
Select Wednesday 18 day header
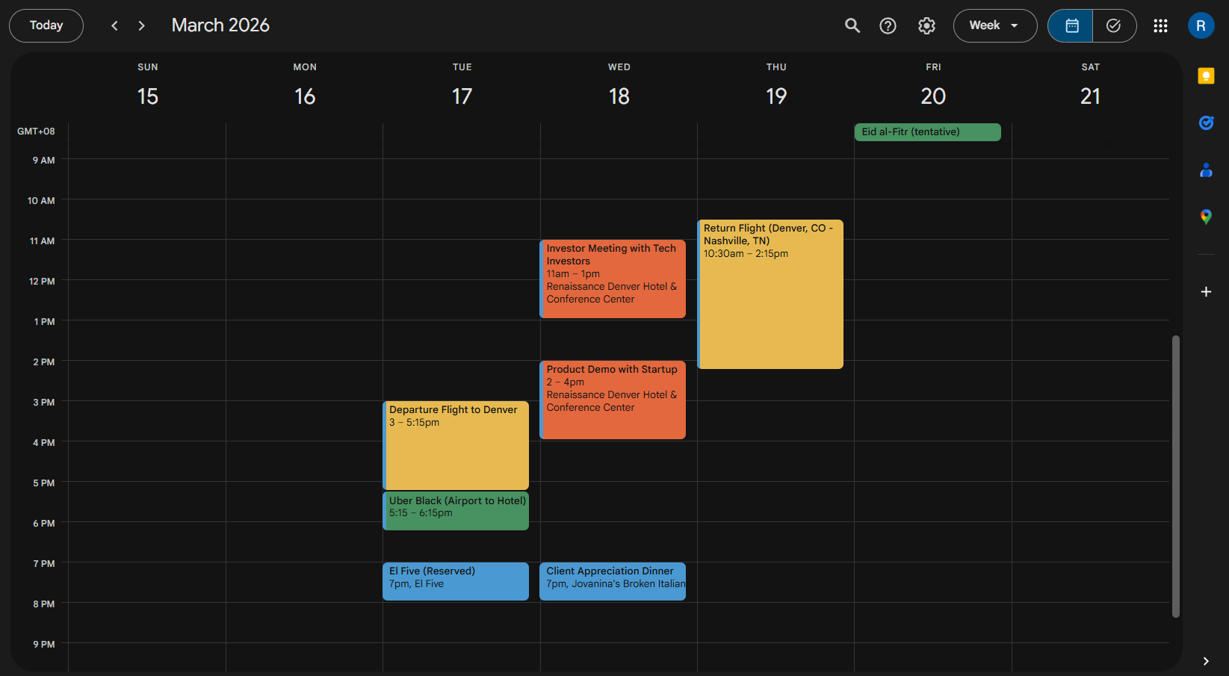619,96
